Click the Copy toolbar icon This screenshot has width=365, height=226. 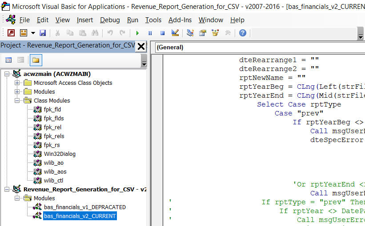[x=70, y=33]
